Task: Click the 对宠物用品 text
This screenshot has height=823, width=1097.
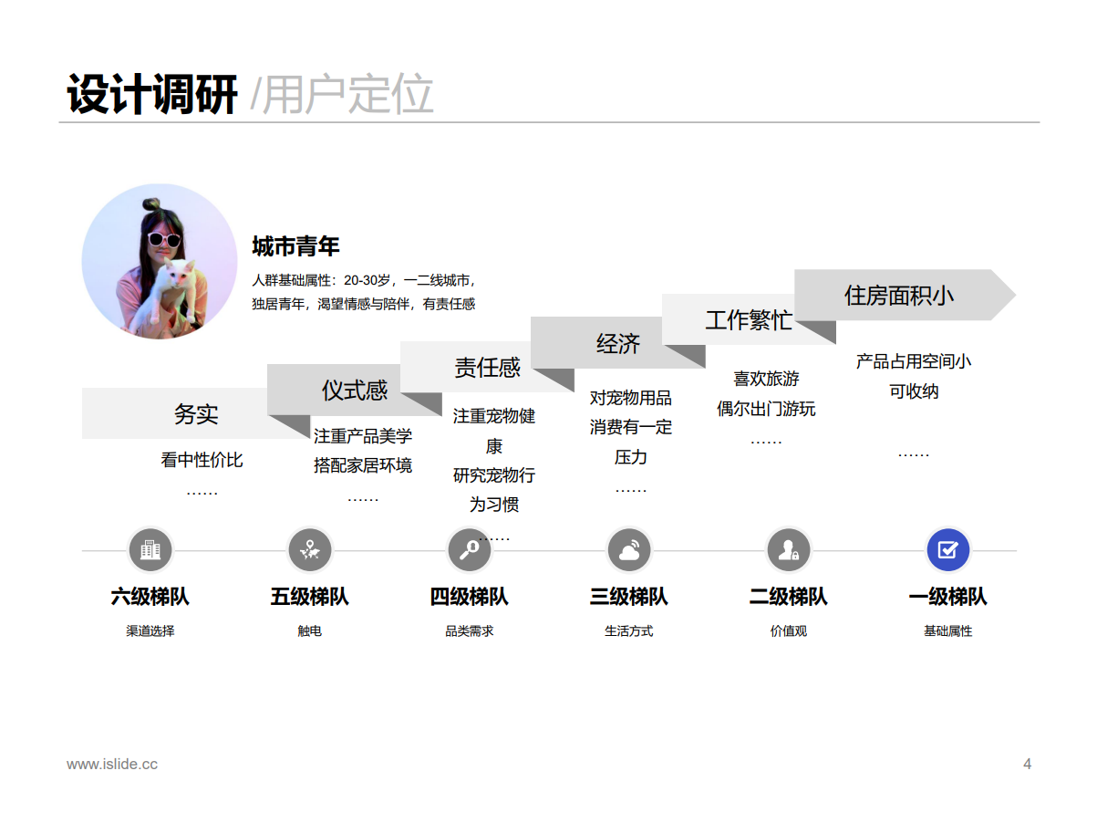Action: tap(630, 398)
